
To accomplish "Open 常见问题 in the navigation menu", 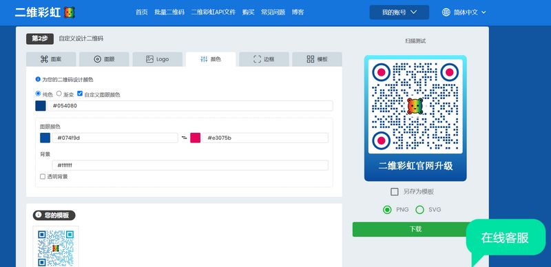I will 273,12.
